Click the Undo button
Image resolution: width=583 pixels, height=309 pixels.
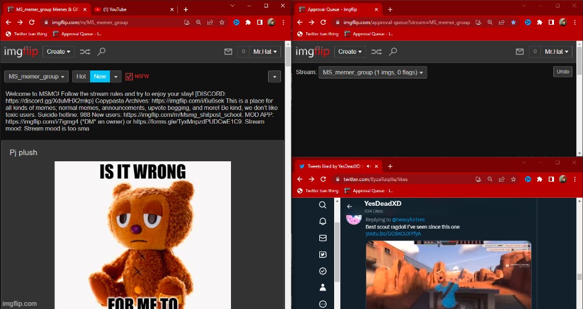563,72
